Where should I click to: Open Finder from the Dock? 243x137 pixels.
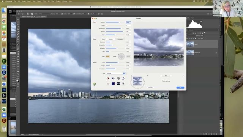point(4,10)
